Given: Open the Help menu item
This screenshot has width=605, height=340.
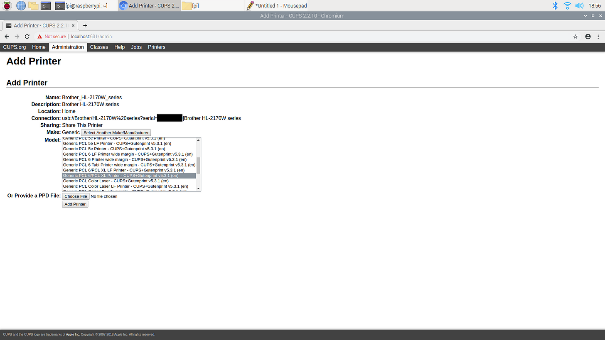Looking at the screenshot, I should point(119,47).
